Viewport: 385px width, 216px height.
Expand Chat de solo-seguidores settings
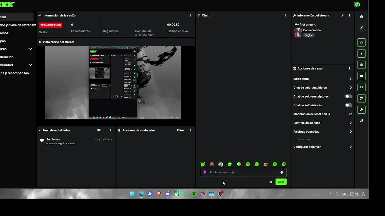click(351, 88)
